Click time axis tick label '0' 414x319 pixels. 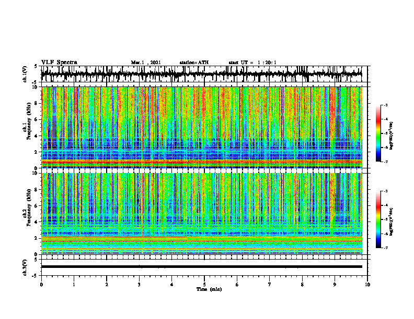tap(41, 285)
